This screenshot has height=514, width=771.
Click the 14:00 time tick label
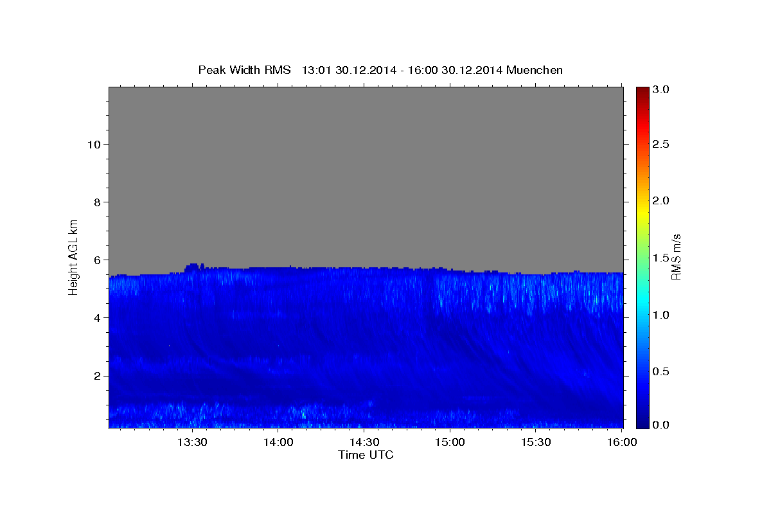[279, 443]
